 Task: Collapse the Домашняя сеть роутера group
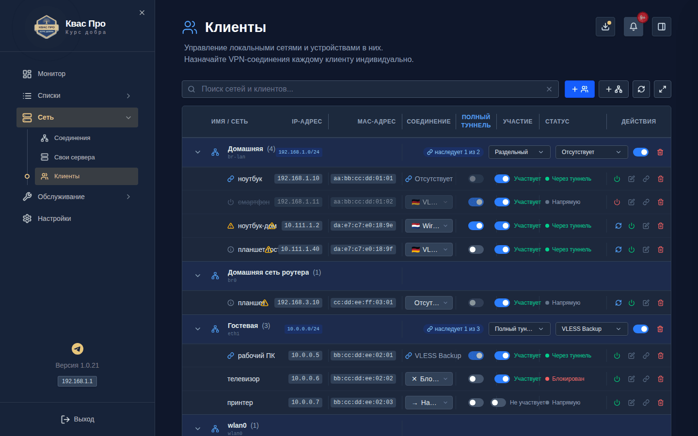pos(198,276)
